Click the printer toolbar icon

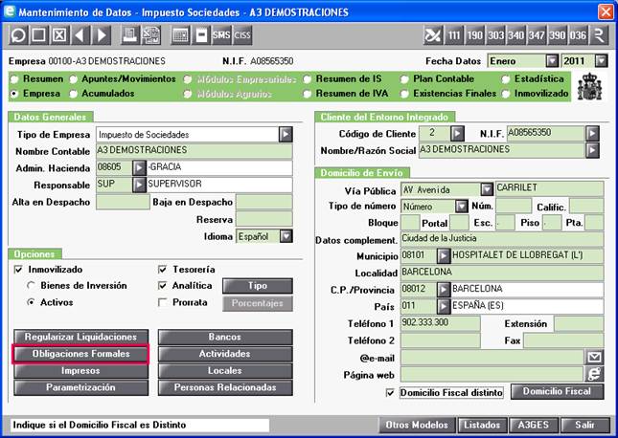(129, 35)
